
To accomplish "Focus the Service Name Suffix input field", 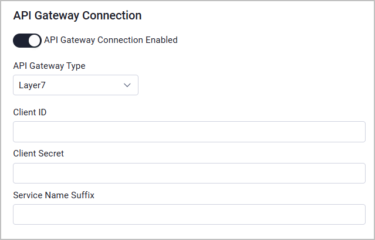I will click(189, 214).
